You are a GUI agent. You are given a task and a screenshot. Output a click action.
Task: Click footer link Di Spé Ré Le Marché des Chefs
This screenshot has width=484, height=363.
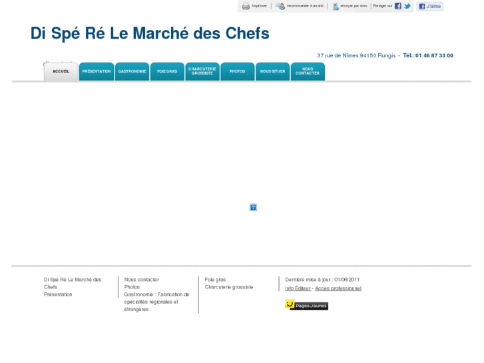(x=73, y=283)
